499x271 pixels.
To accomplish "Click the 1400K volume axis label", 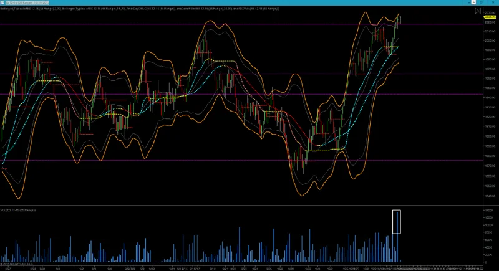I will (x=489, y=211).
